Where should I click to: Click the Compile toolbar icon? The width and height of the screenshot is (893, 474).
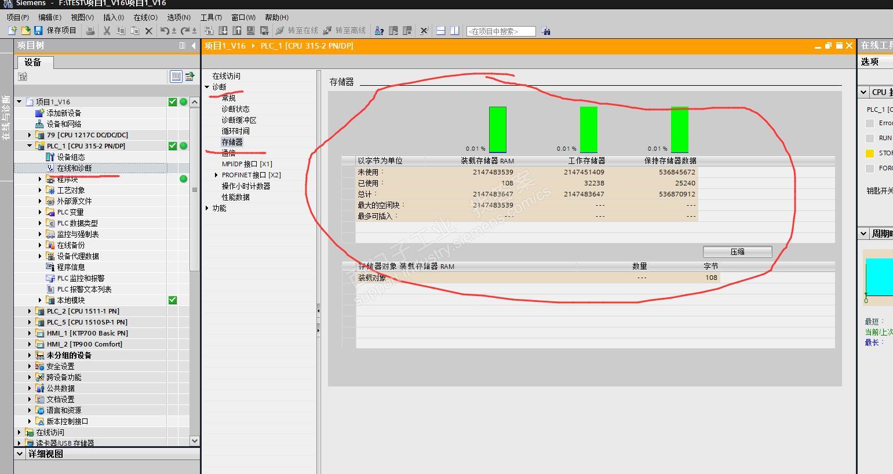point(209,31)
